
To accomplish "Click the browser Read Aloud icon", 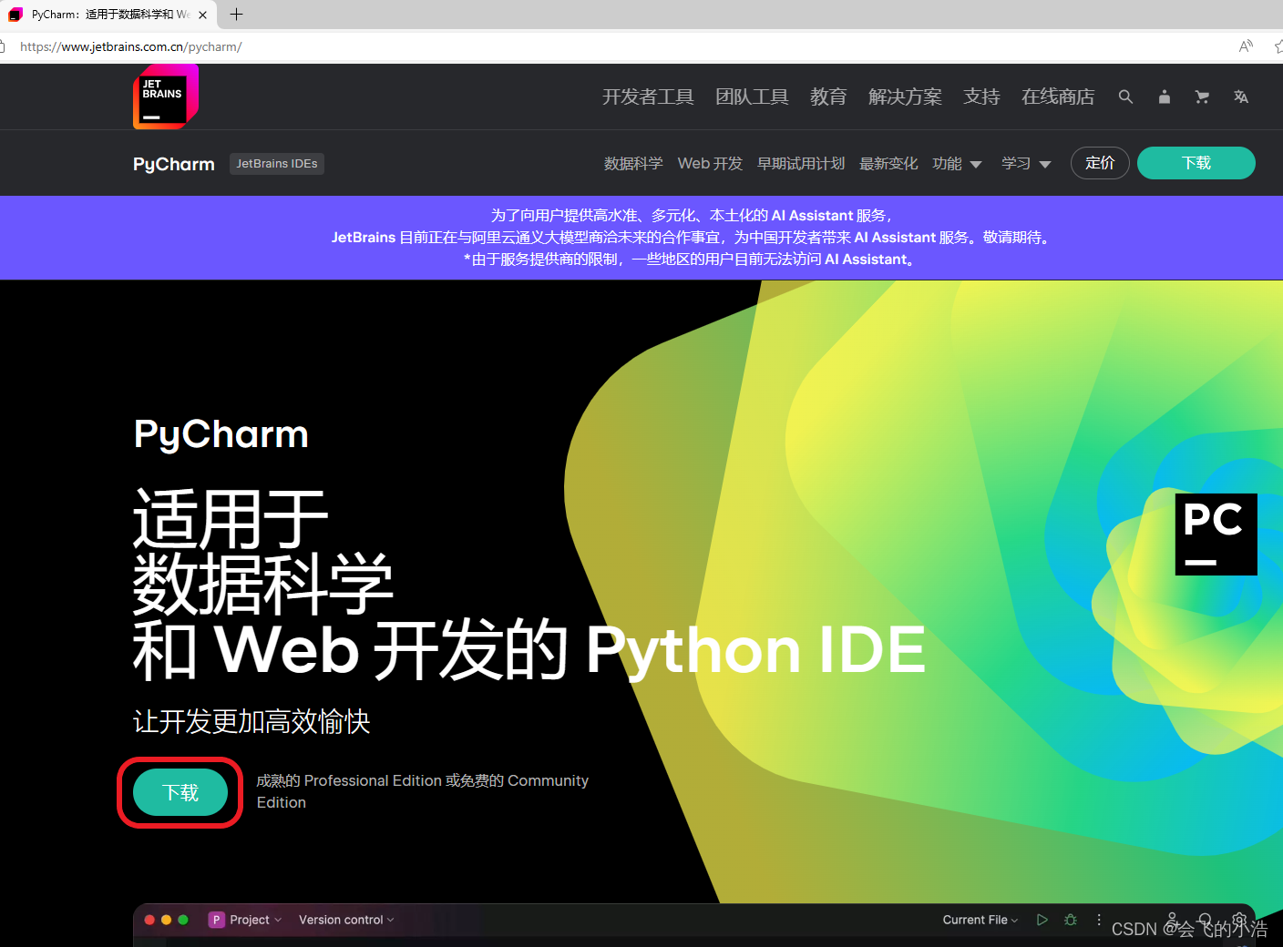I will tap(1246, 46).
